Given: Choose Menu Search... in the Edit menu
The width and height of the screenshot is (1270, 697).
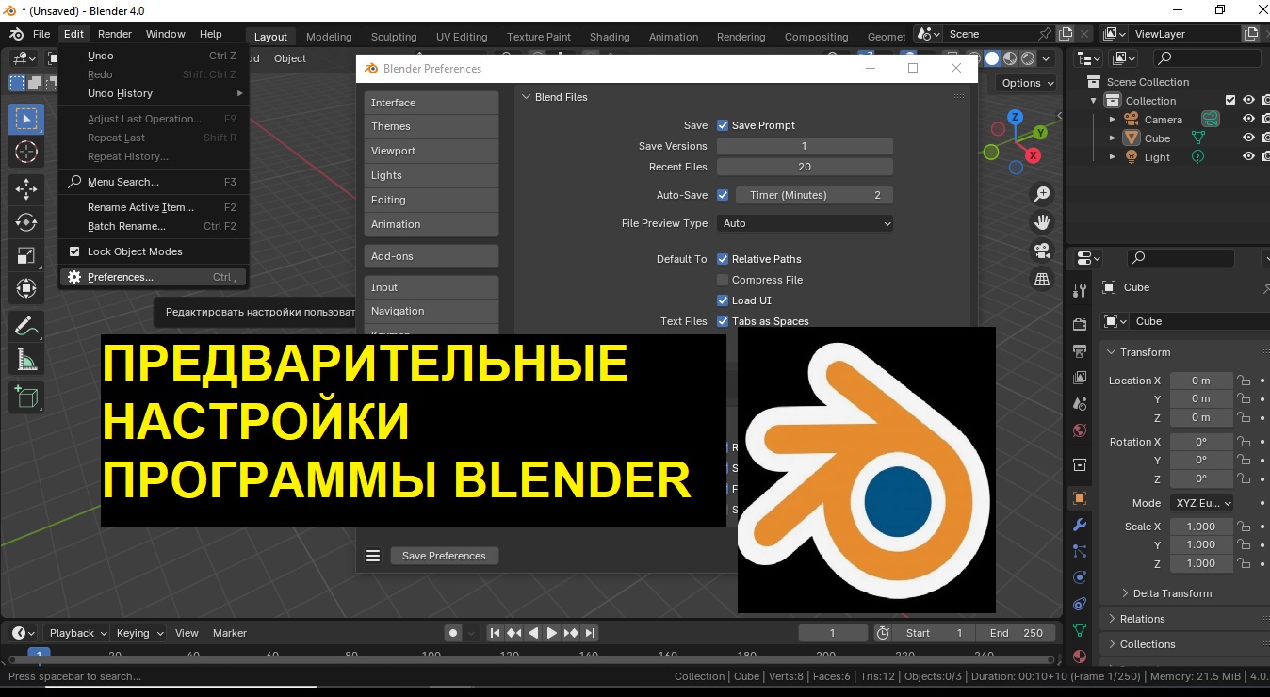Looking at the screenshot, I should click(155, 182).
